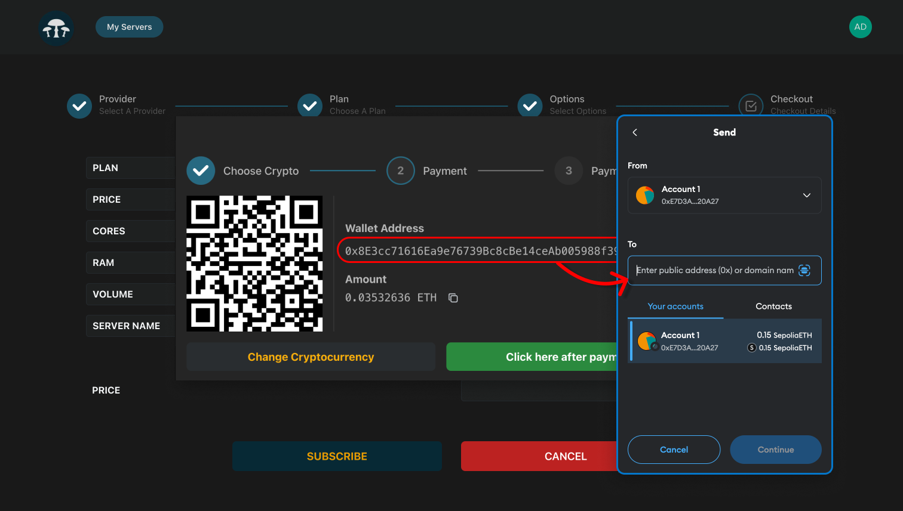The width and height of the screenshot is (903, 511).
Task: Click Account 1 avatar in From box
Action: (645, 196)
